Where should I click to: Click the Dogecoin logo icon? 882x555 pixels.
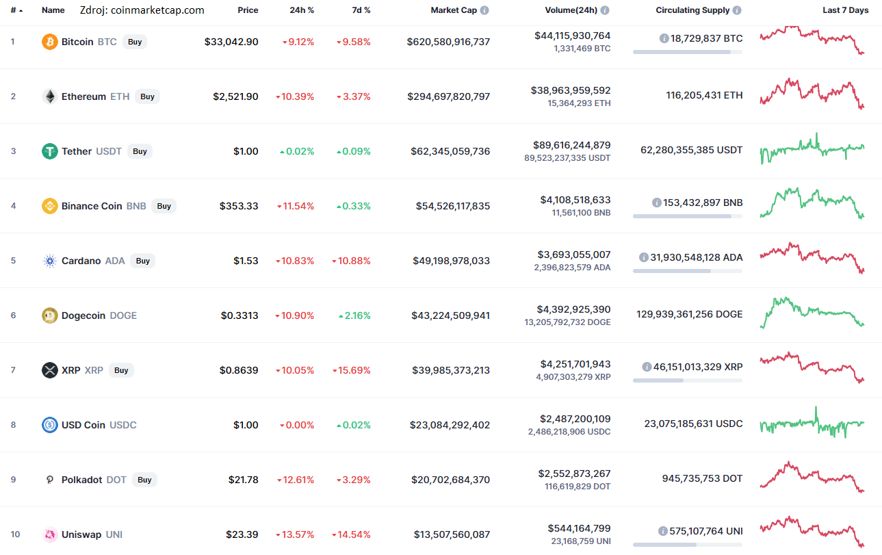(50, 315)
